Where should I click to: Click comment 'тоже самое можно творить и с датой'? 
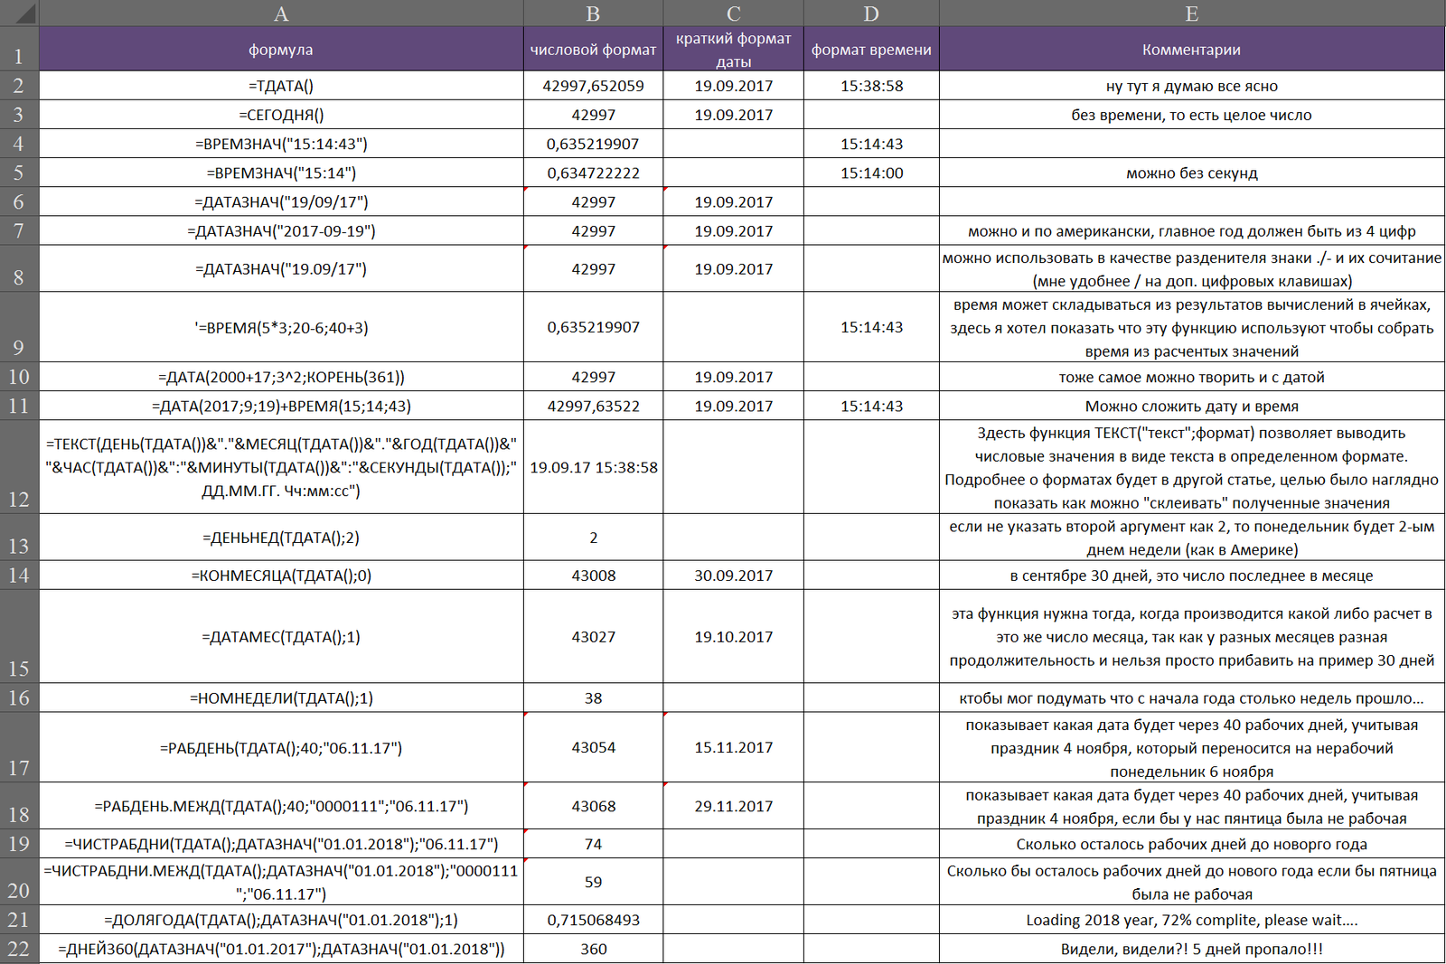point(1192,377)
